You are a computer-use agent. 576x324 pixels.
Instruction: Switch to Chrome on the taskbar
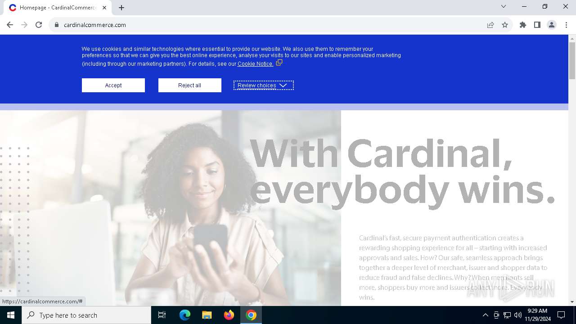tap(251, 315)
